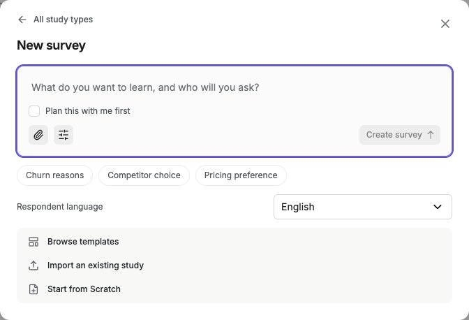Open the Respondent language English dropdown
Screen dimensions: 469x320
[x=362, y=207]
